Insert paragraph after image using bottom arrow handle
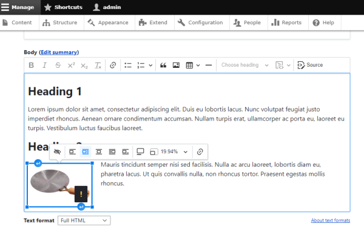The width and height of the screenshot is (364, 229). (x=81, y=207)
